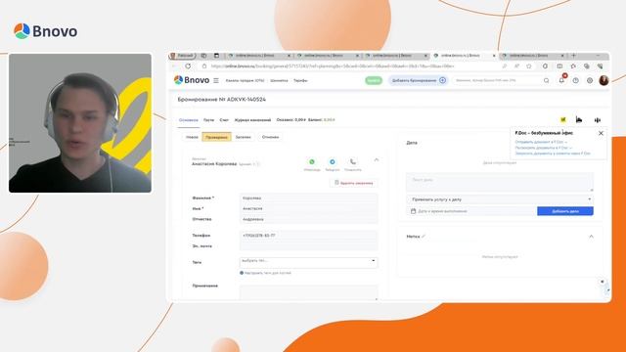Open the second F.Doc link
Screen dimensions: 626x352
tap(544, 148)
